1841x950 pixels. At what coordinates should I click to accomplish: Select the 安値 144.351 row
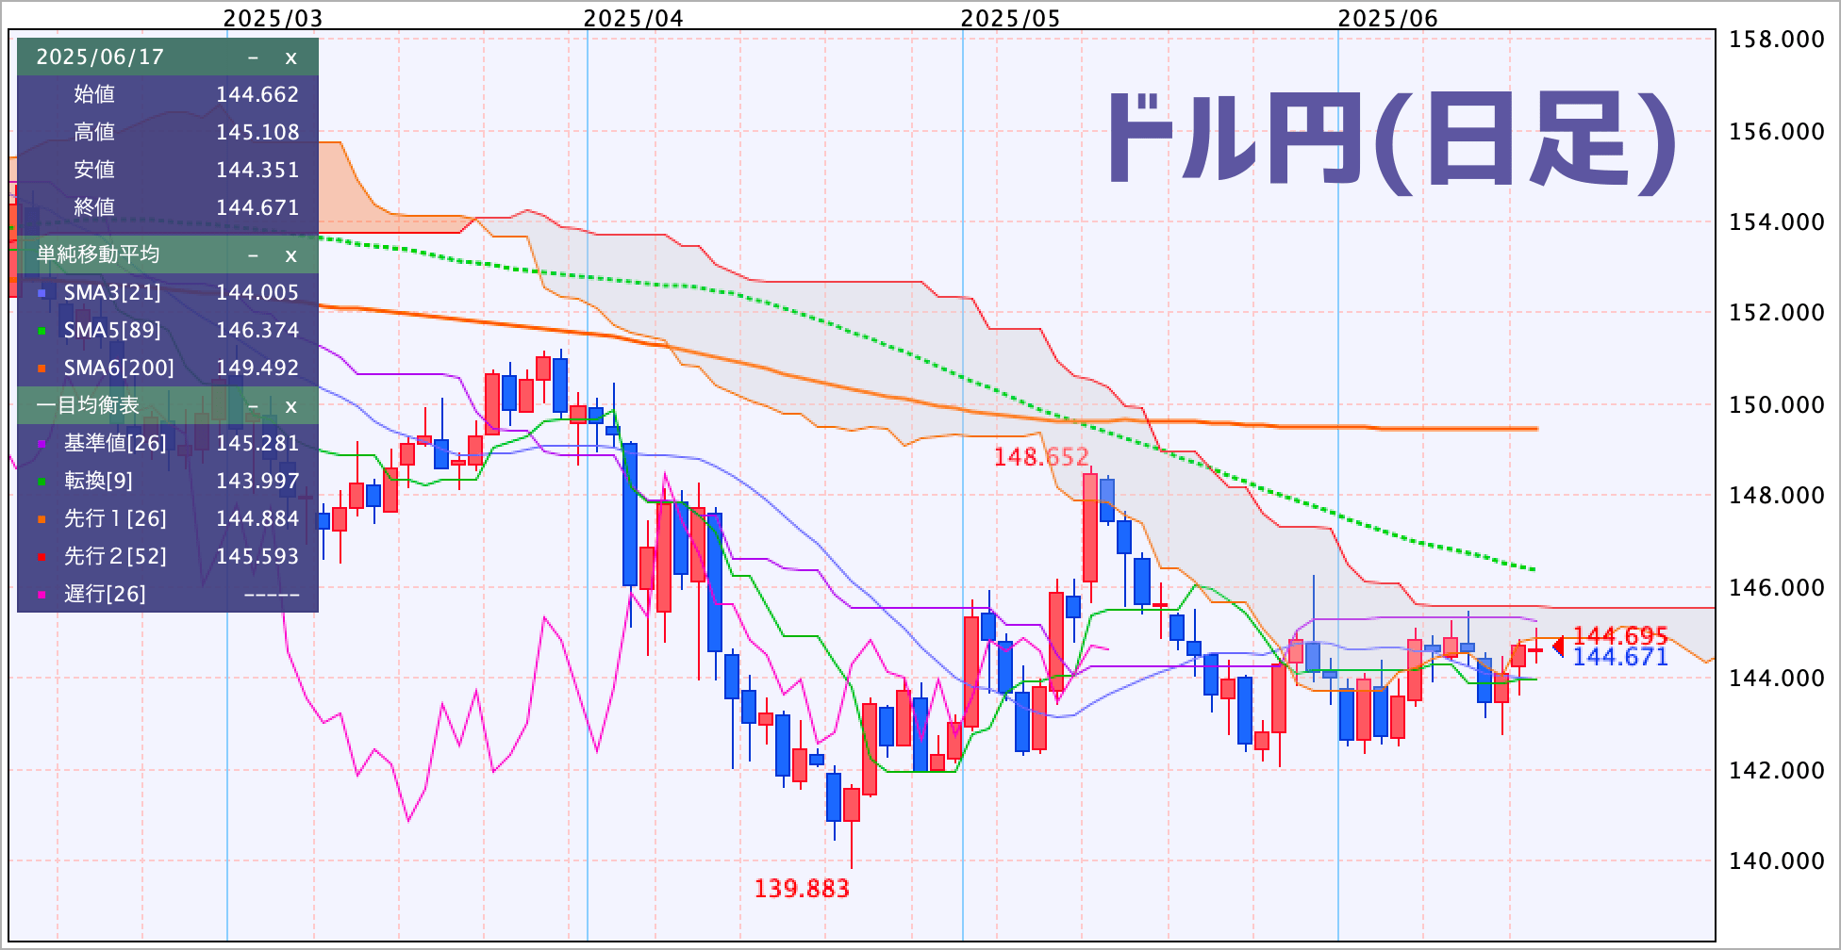tap(168, 170)
